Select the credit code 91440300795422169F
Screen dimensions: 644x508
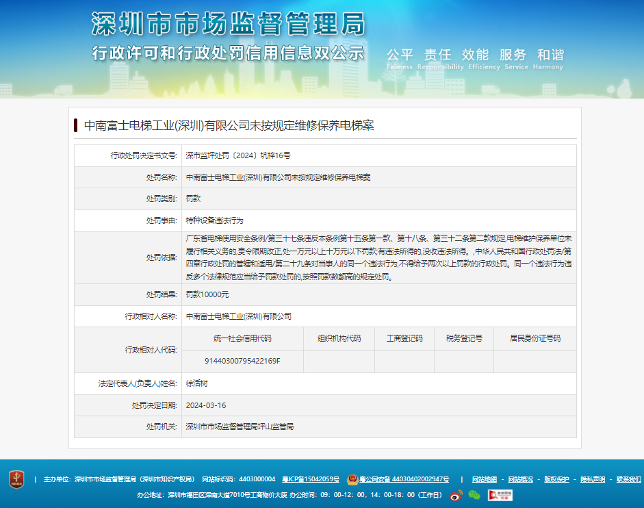coord(242,361)
